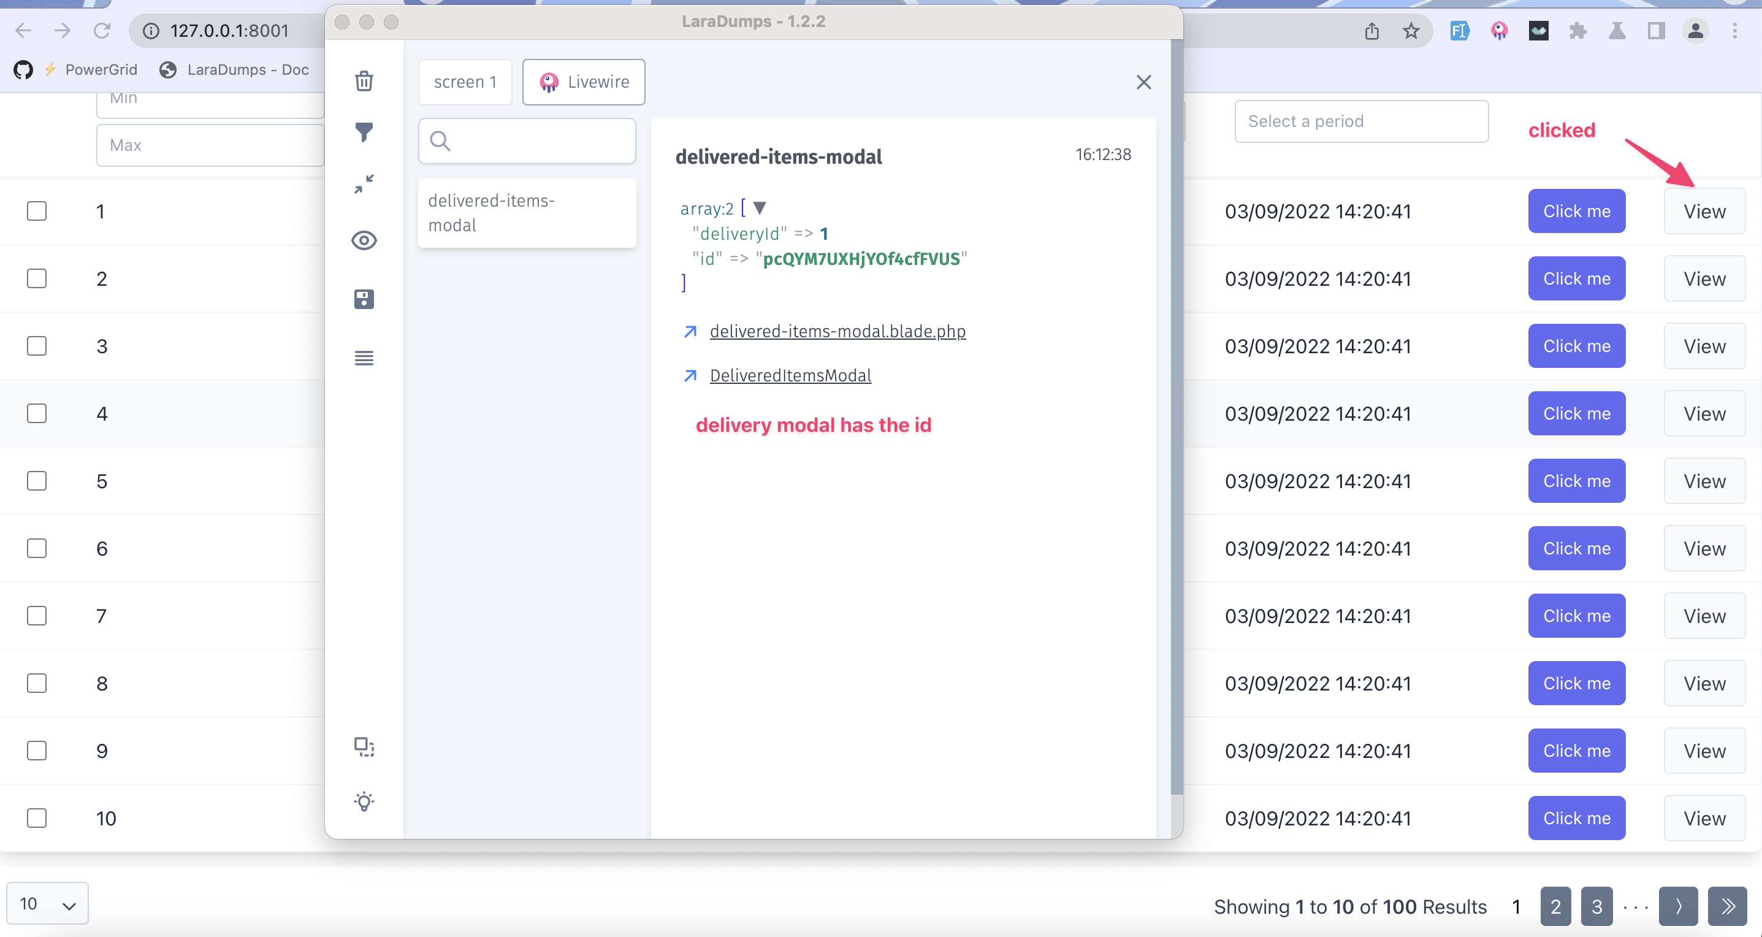This screenshot has height=937, width=1762.
Task: Toggle privacy mode with the eye icon
Action: click(x=364, y=240)
